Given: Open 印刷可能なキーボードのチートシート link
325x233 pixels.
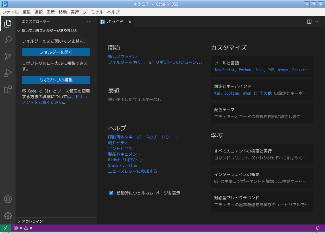Looking at the screenshot, I should click(x=143, y=137).
